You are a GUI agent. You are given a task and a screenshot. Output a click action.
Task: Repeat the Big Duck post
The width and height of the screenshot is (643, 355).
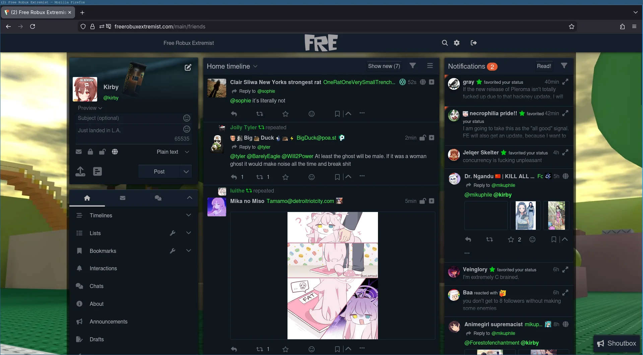260,177
